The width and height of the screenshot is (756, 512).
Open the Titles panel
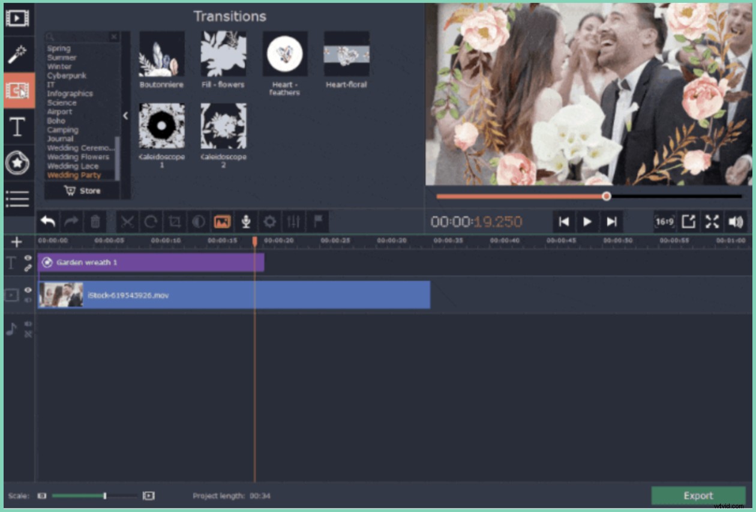coord(18,127)
